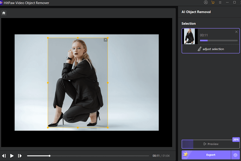Screen dimensions: 241x161
Task: Step back to the previous frame
Action: tap(4, 156)
